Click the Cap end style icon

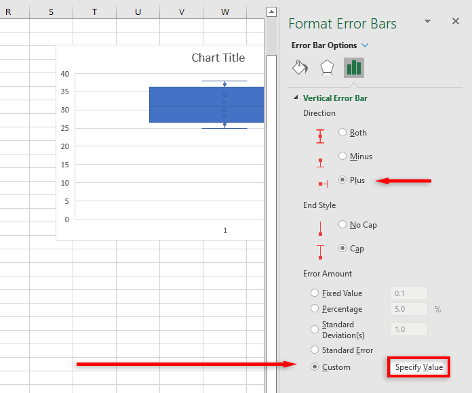(x=320, y=252)
